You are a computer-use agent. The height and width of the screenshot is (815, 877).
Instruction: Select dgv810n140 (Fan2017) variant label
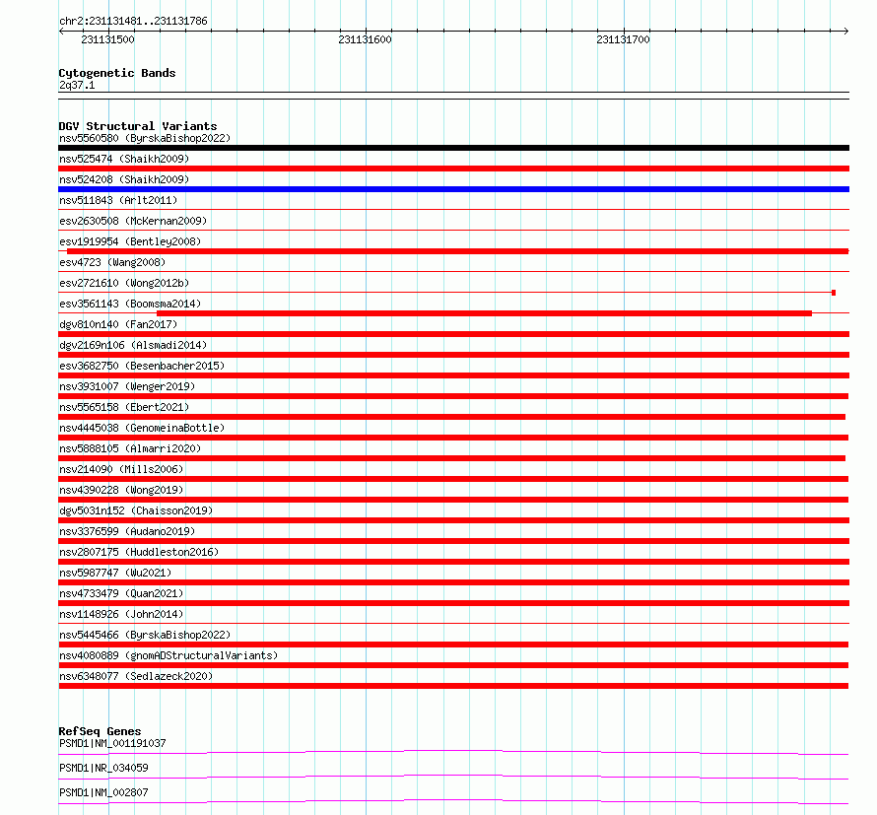pos(118,324)
